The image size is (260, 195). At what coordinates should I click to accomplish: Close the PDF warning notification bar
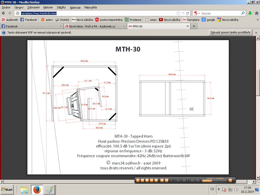click(x=256, y=33)
